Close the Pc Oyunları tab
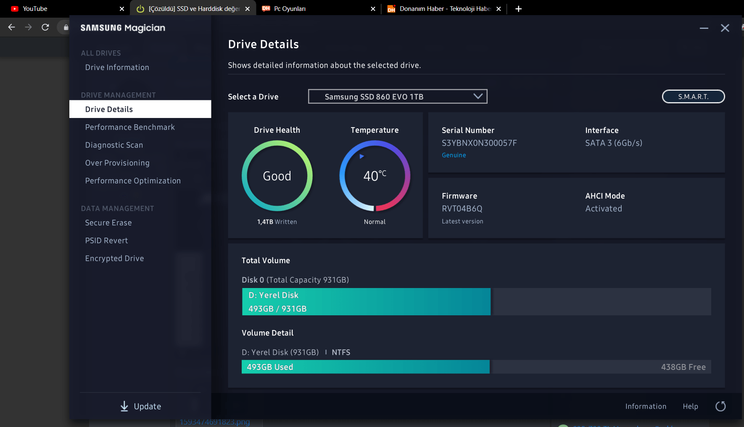 373,9
